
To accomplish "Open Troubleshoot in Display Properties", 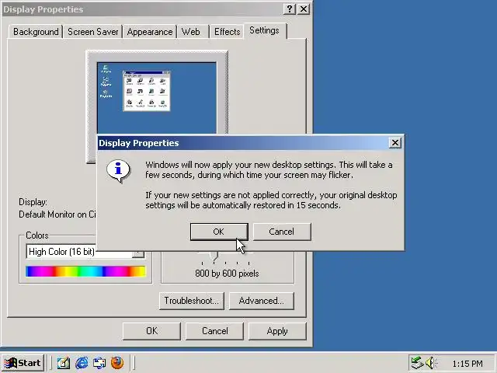I will tap(192, 301).
